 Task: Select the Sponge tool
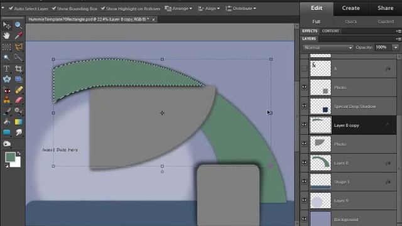point(7,144)
